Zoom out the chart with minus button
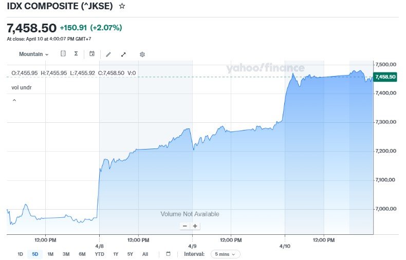Screen dimensions: 406x260 click(186, 226)
